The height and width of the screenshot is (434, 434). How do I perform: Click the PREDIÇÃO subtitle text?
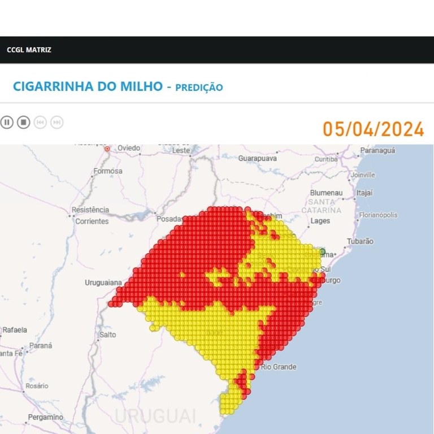tap(199, 88)
